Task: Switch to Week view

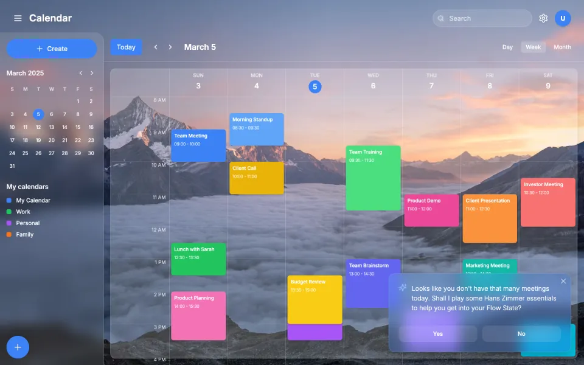Action: (533, 47)
